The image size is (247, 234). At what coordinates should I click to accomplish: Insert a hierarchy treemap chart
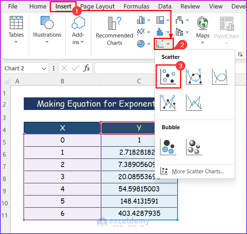coord(160,20)
